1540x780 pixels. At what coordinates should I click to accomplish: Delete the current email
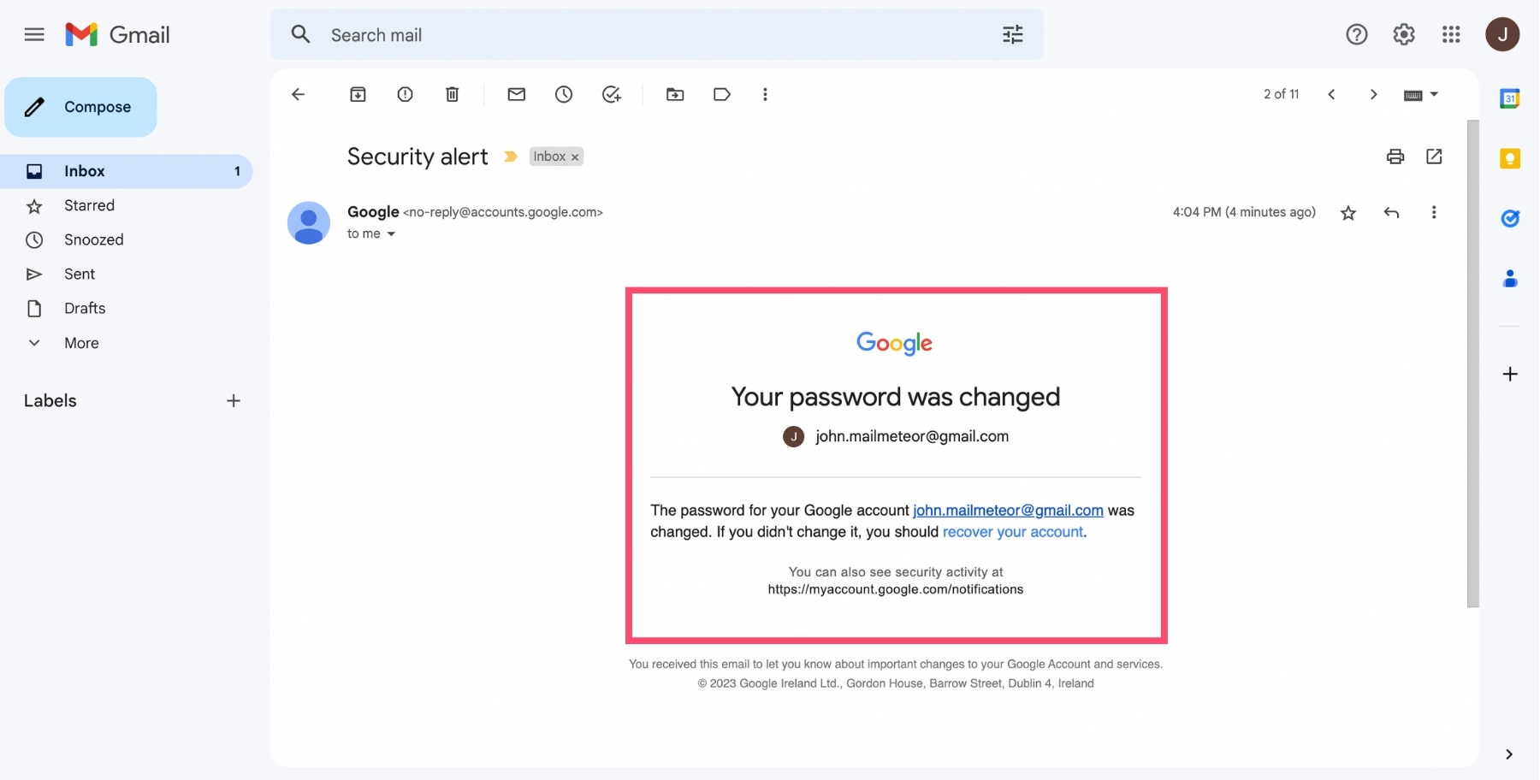click(x=453, y=94)
